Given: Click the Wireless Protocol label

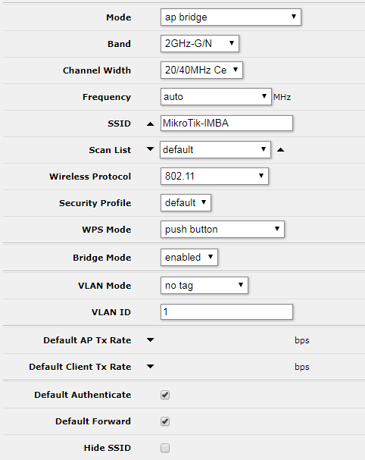Looking at the screenshot, I should 90,177.
